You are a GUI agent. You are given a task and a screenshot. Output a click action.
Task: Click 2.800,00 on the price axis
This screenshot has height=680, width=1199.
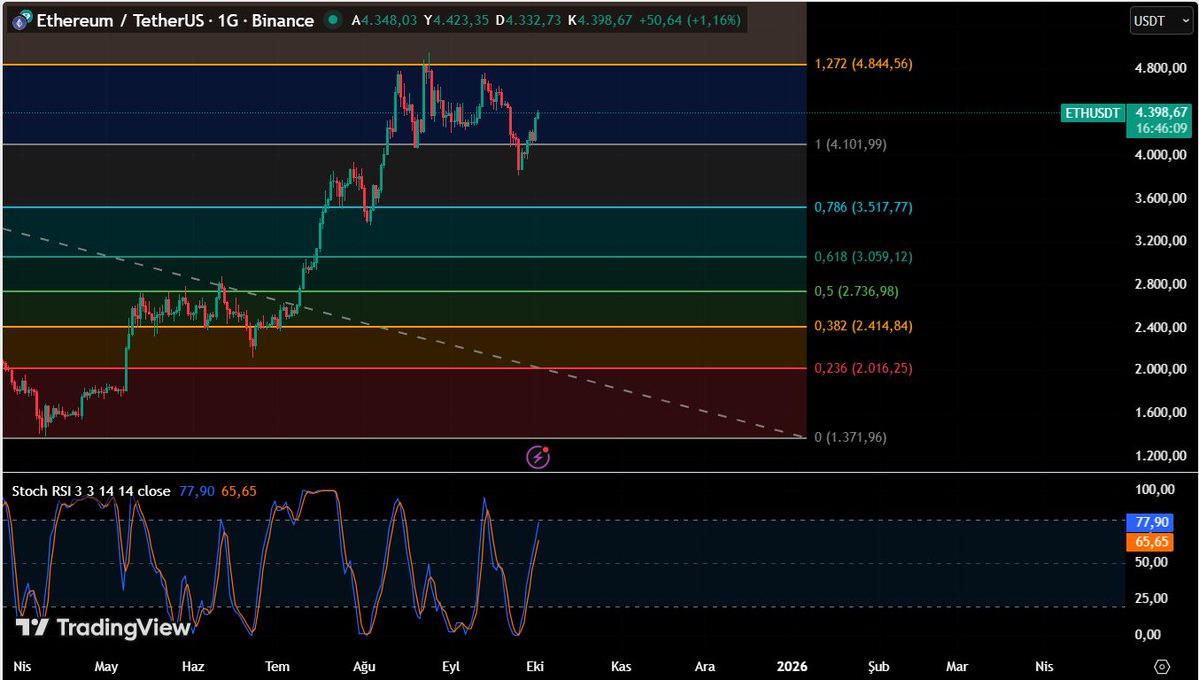1159,284
